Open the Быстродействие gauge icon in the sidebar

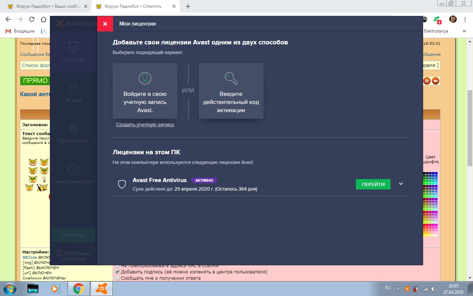(73, 169)
